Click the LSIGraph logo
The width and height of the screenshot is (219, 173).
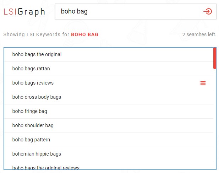24,12
